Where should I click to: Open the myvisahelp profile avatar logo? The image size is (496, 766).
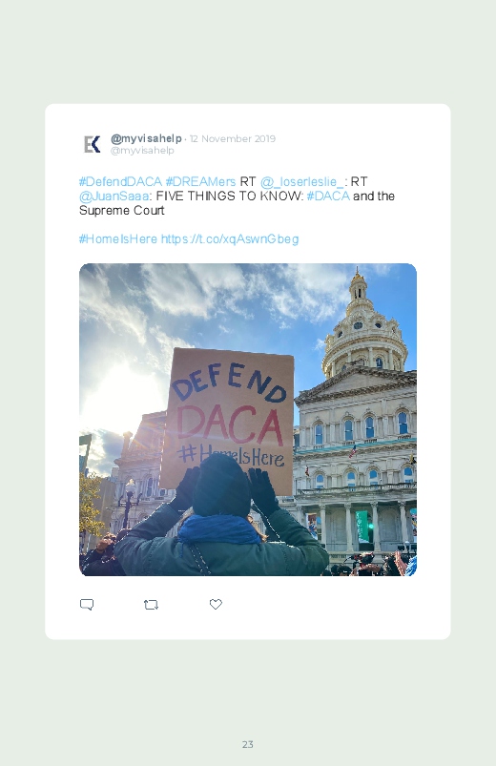click(92, 144)
